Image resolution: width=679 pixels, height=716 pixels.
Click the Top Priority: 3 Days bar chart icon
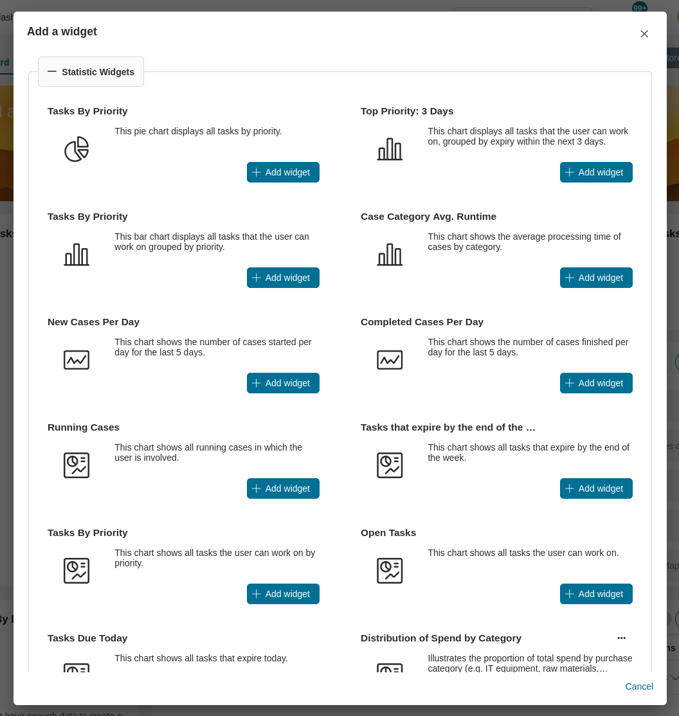click(390, 149)
